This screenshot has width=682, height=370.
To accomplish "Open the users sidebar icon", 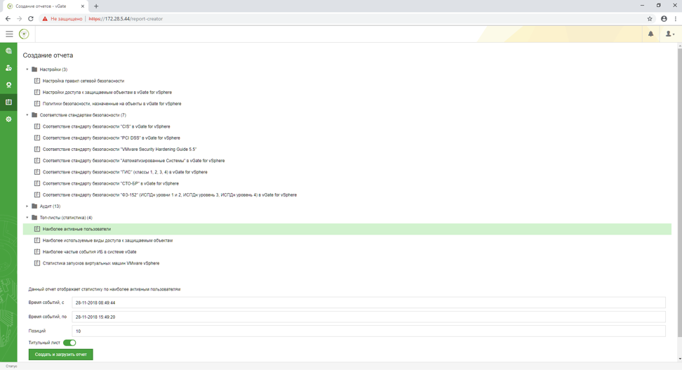I will 8,68.
